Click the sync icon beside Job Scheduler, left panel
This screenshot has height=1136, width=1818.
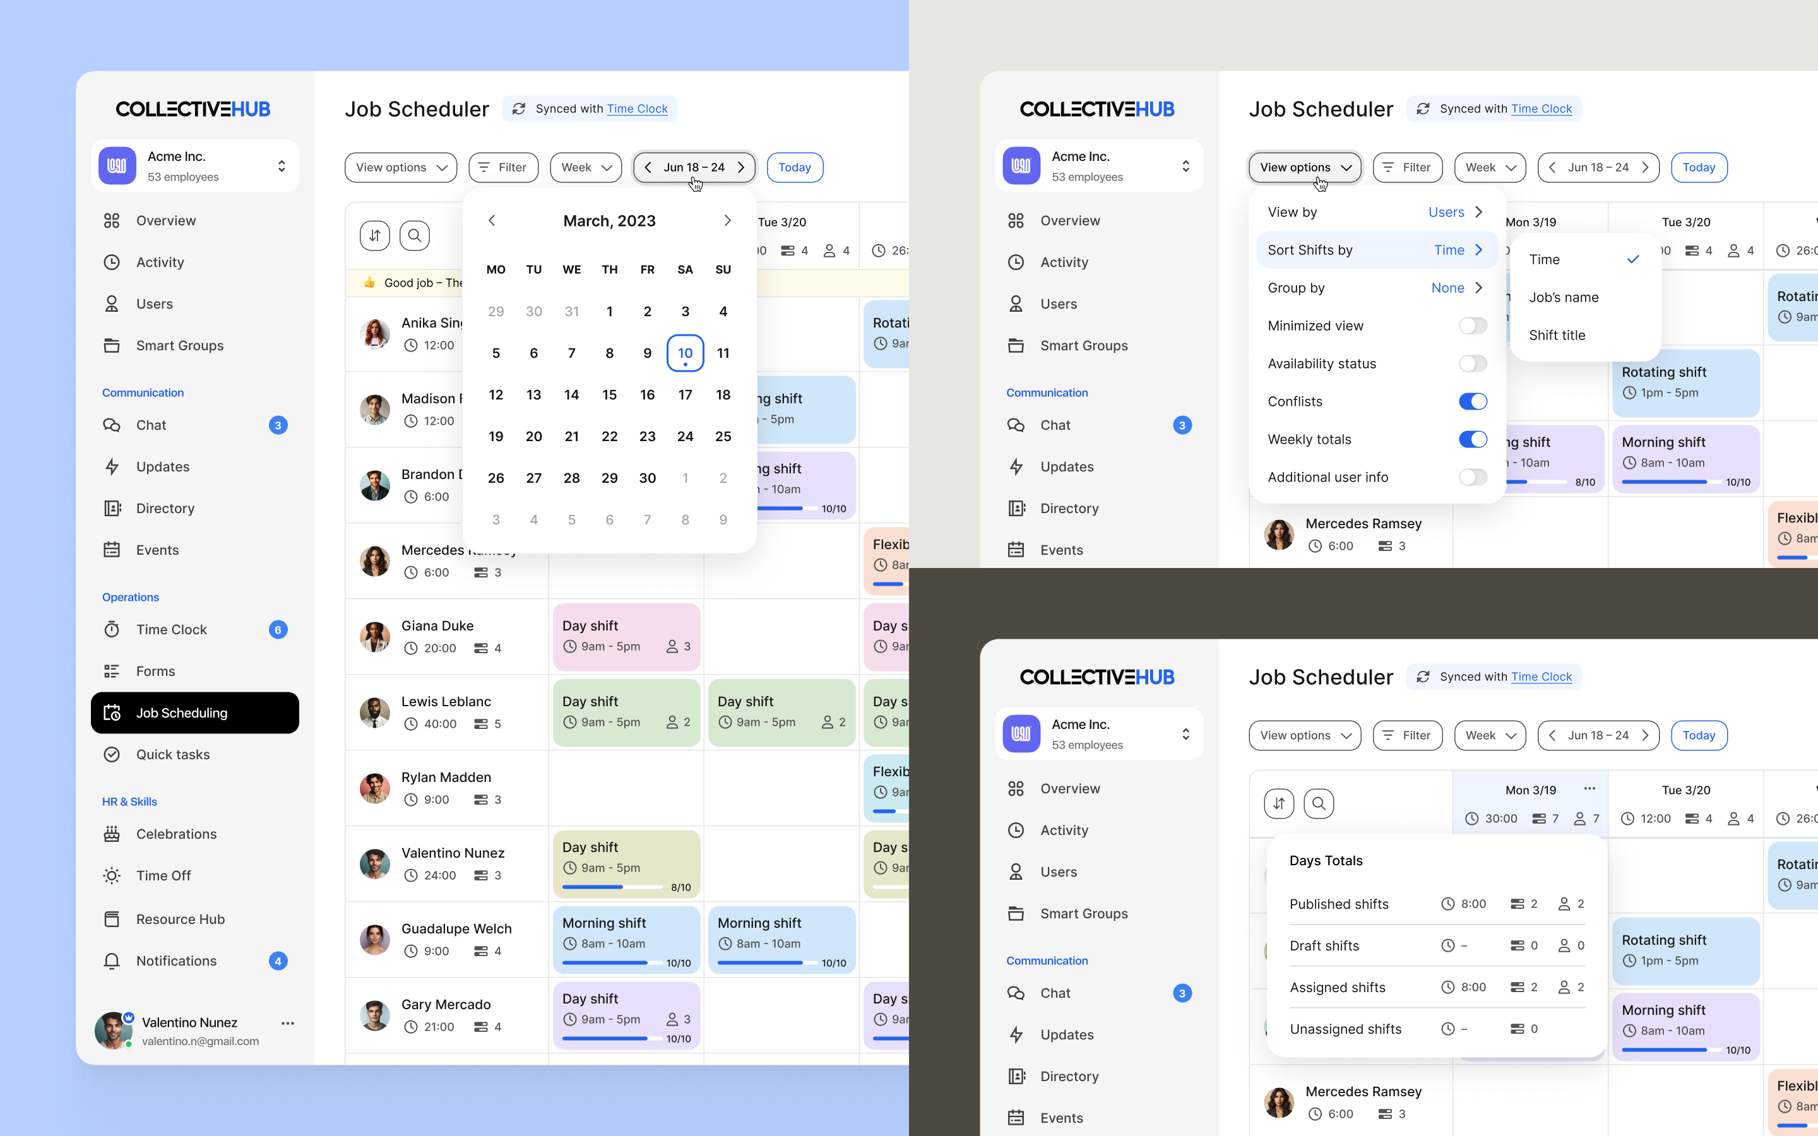pyautogui.click(x=518, y=109)
